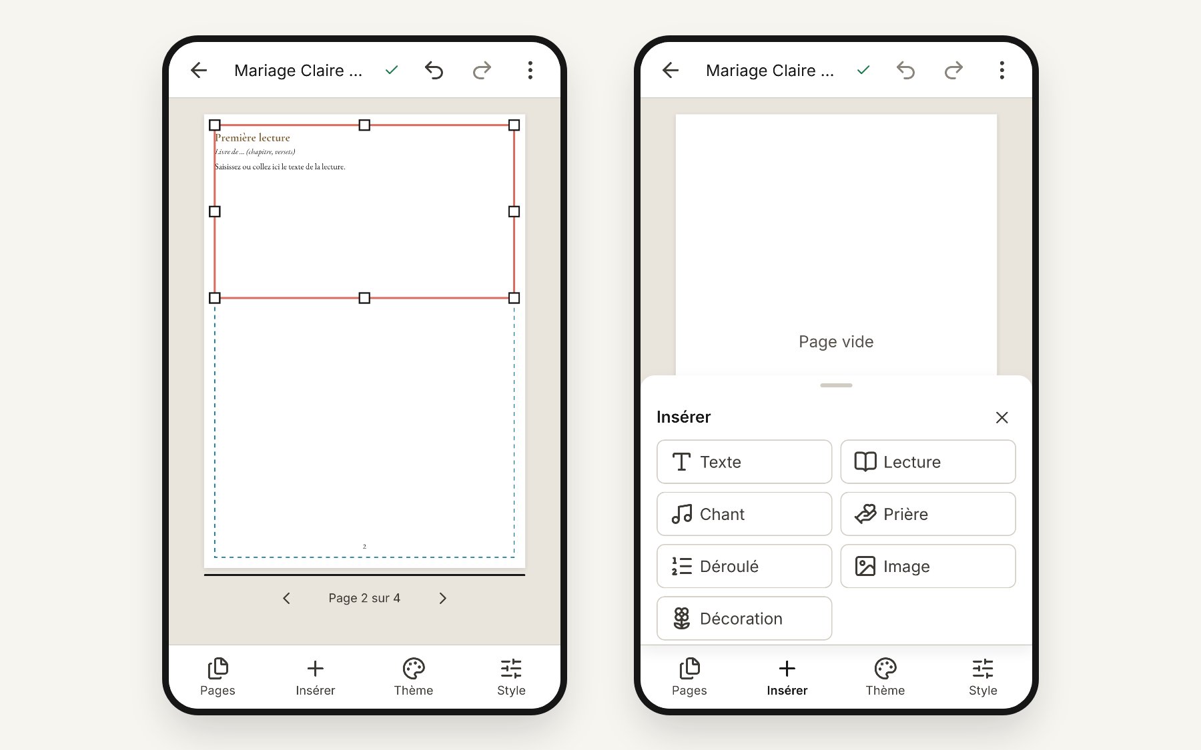
Task: Insert an Image block
Action: coord(928,566)
